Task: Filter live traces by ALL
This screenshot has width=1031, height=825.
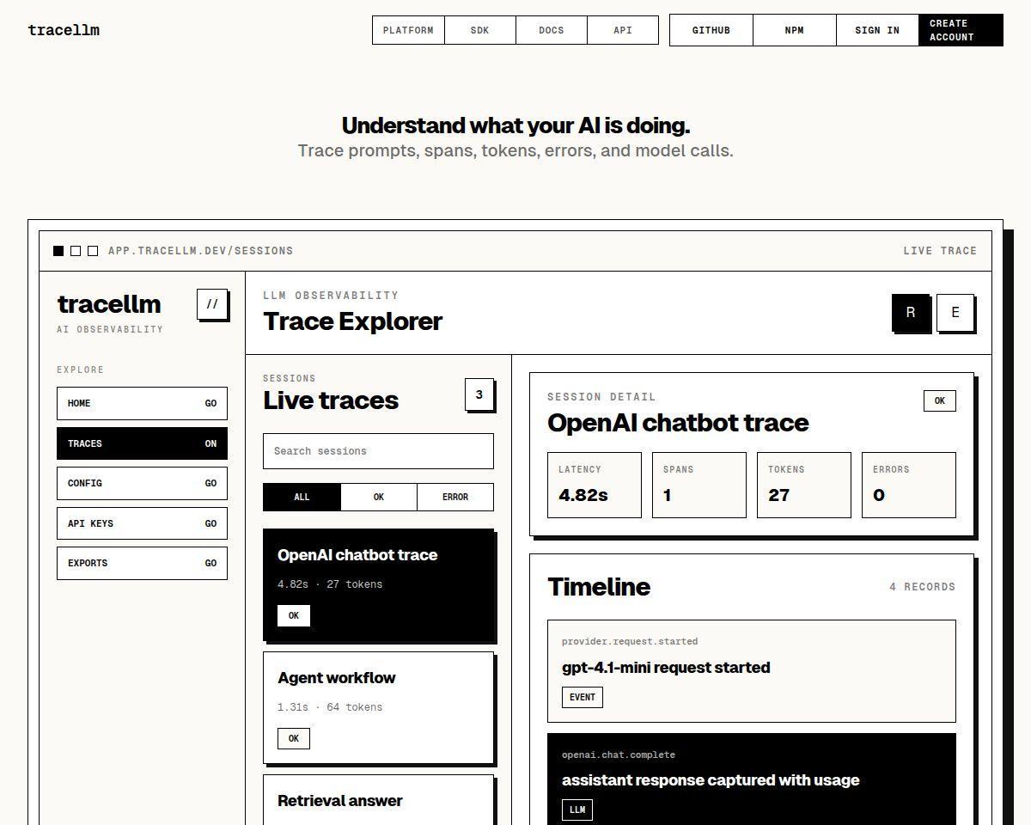Action: tap(302, 497)
